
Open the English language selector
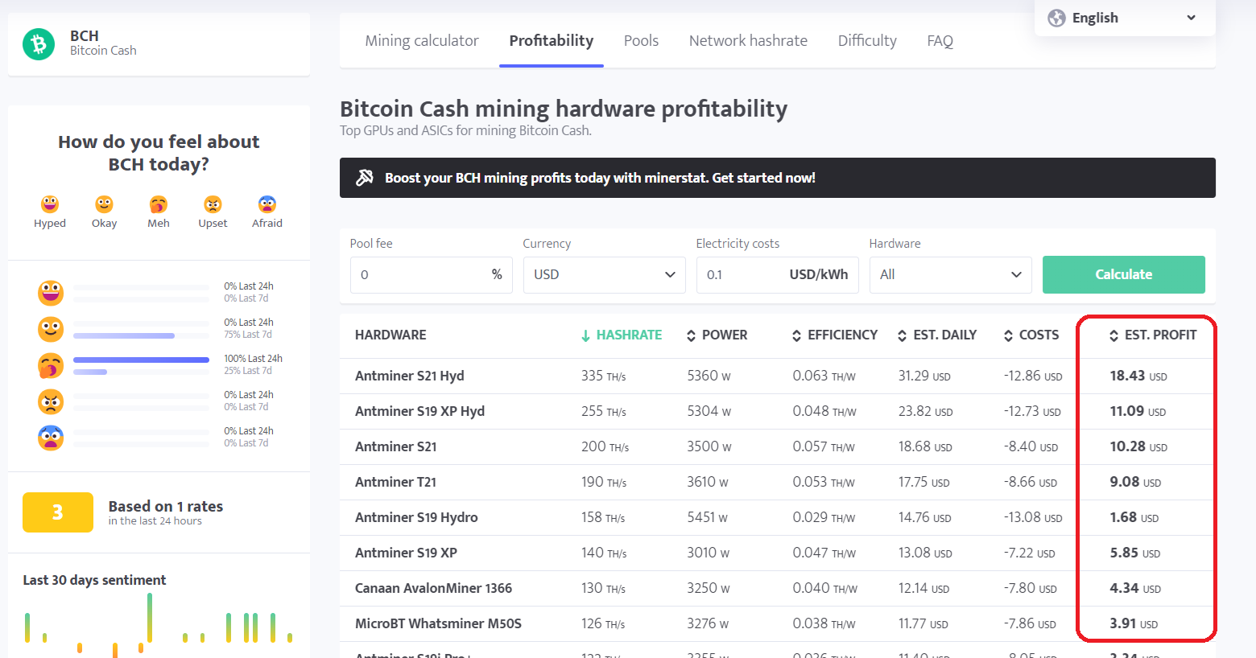(x=1124, y=18)
